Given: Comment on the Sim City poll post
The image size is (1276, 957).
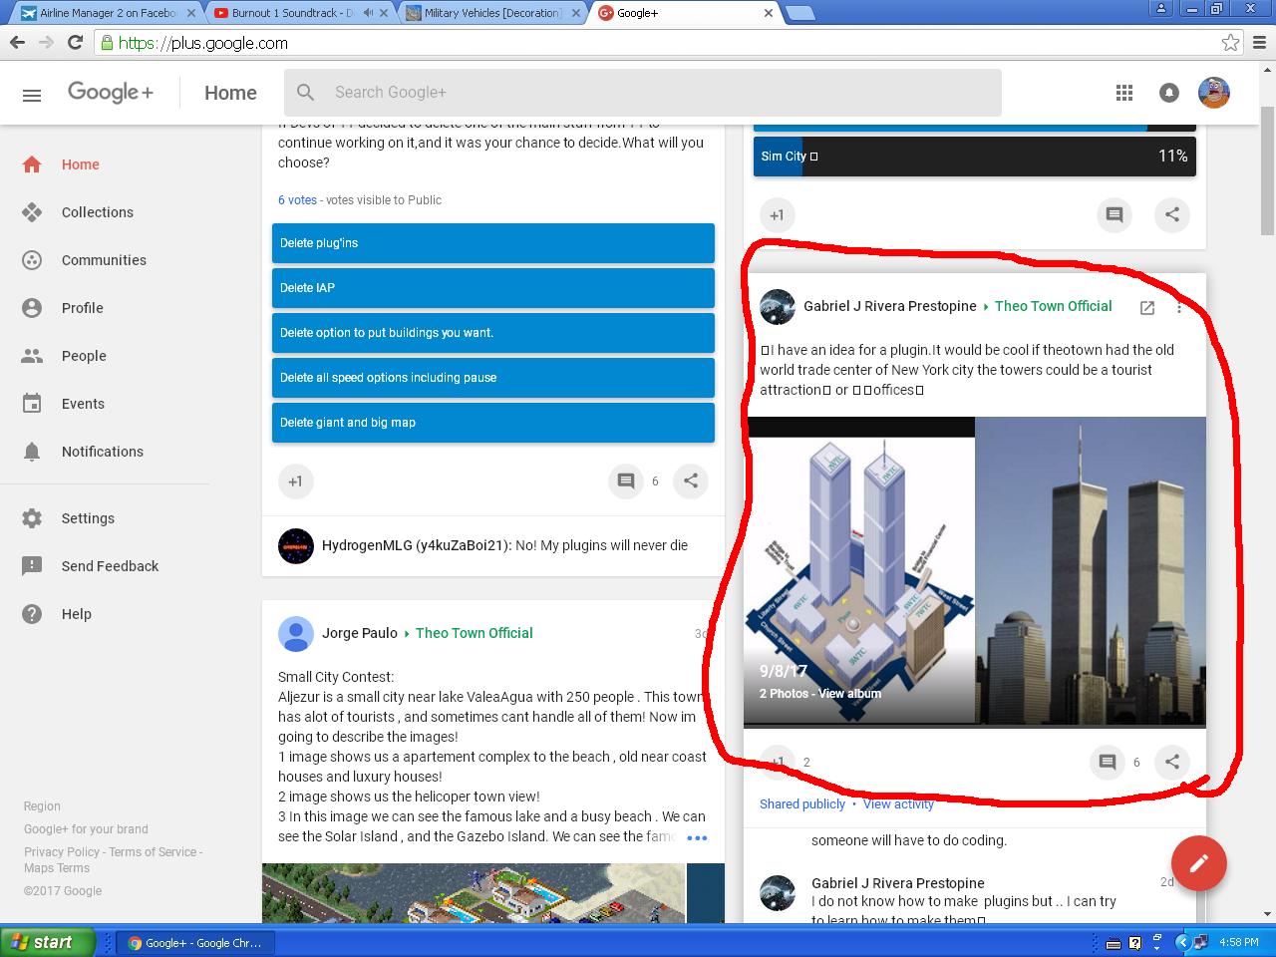Looking at the screenshot, I should point(1115,214).
